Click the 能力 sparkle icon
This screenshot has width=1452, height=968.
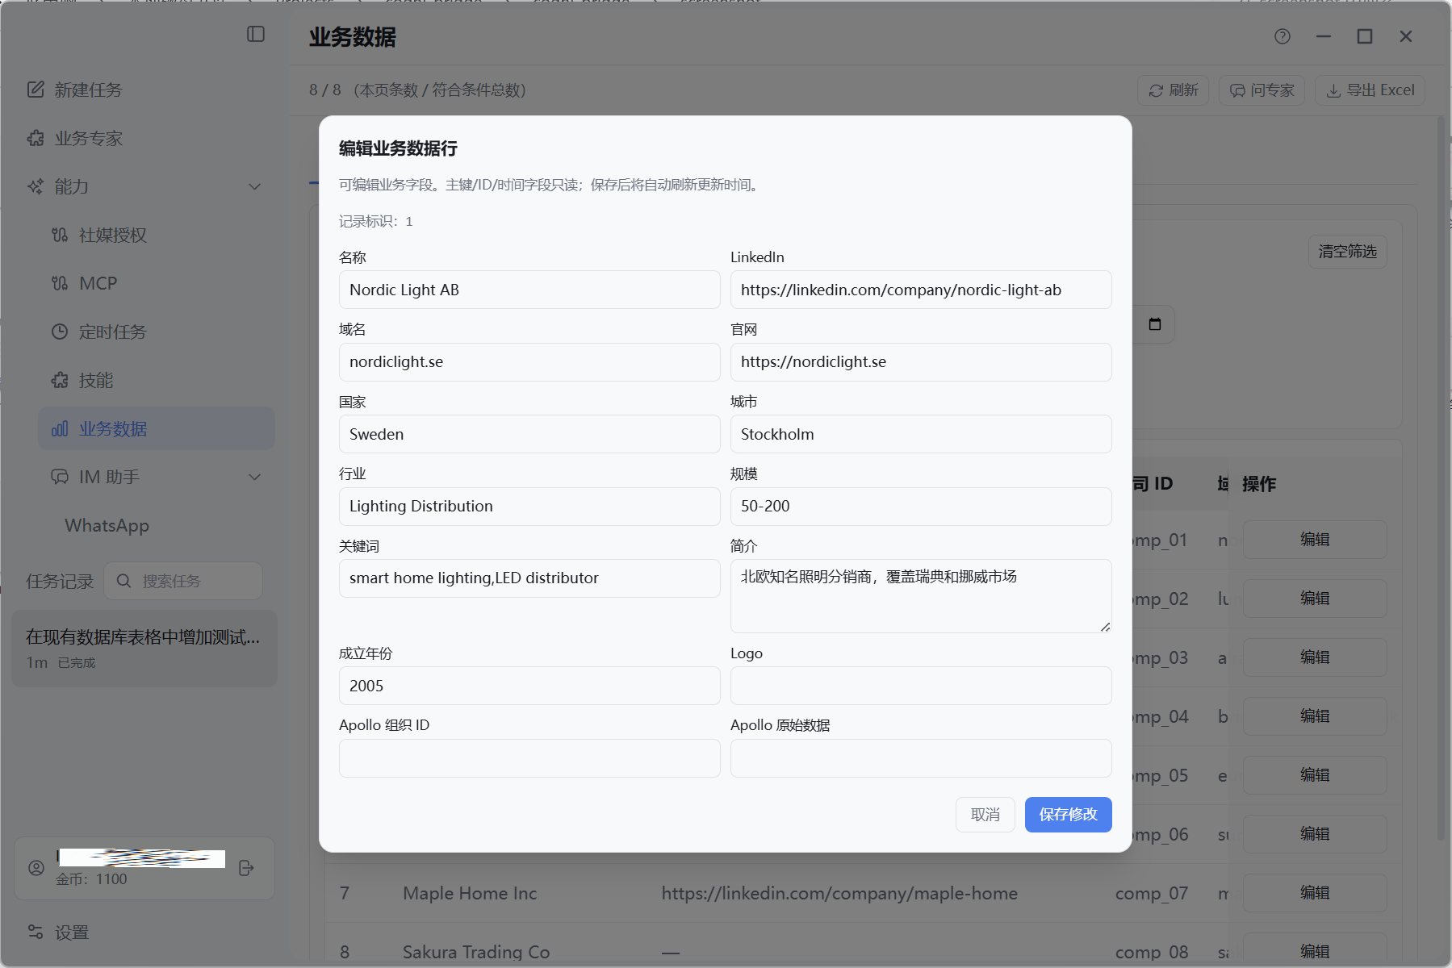coord(36,186)
